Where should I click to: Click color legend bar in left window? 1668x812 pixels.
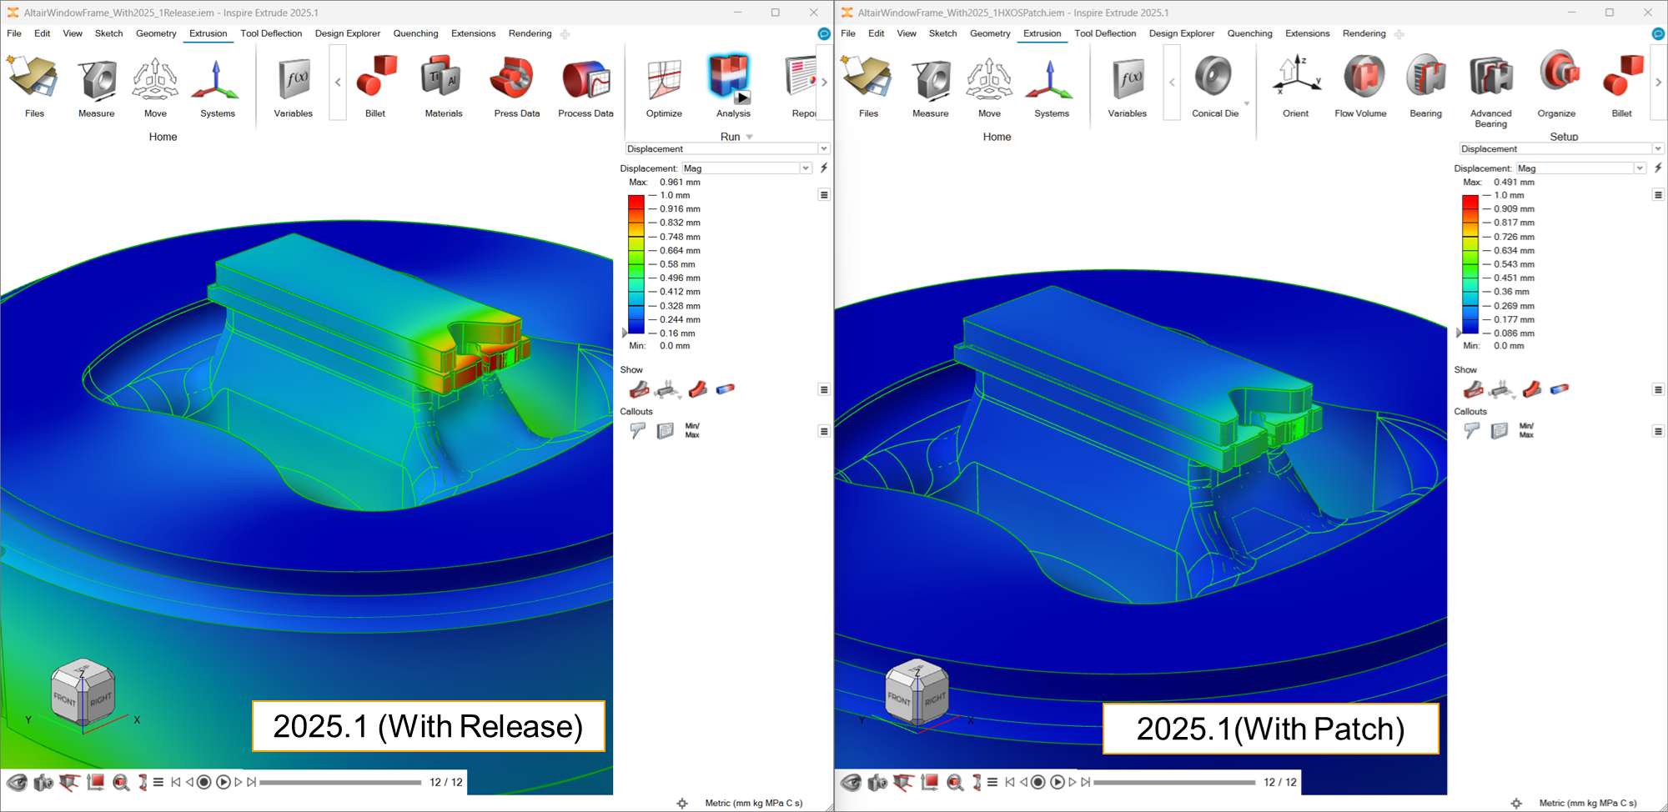[636, 264]
